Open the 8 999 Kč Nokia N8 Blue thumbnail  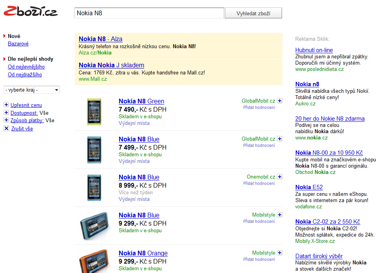[94, 188]
